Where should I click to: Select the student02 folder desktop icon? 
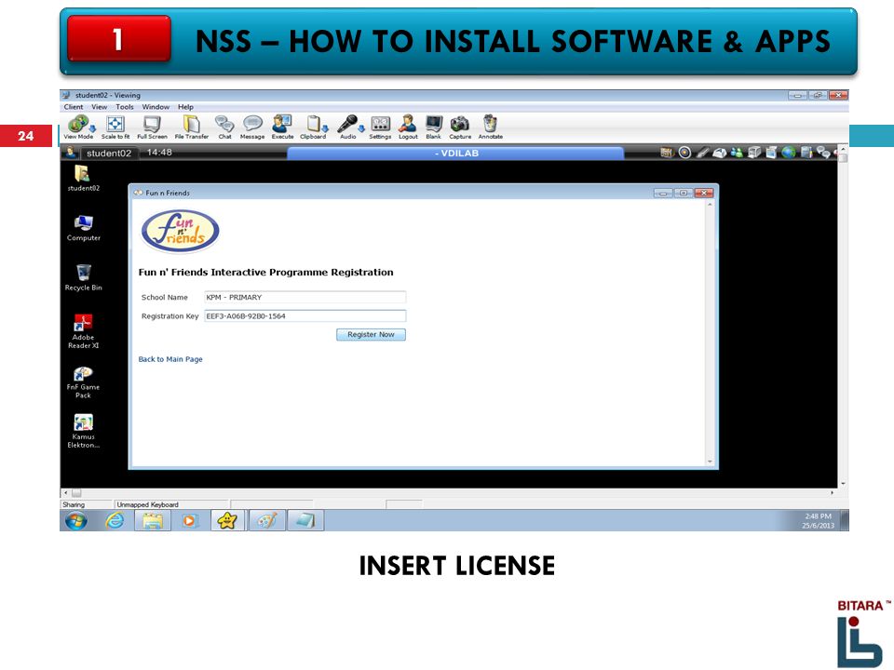point(83,179)
